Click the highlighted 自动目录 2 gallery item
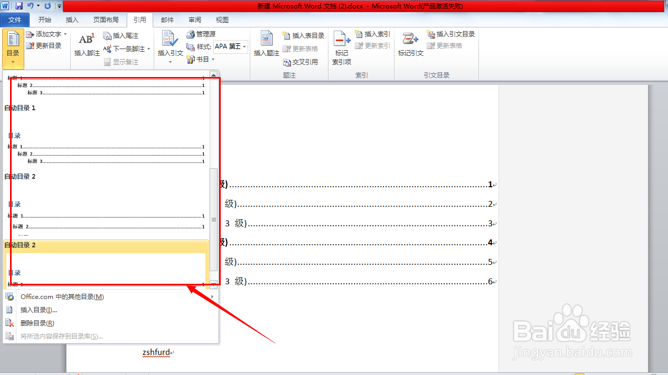This screenshot has height=375, width=668. 106,264
